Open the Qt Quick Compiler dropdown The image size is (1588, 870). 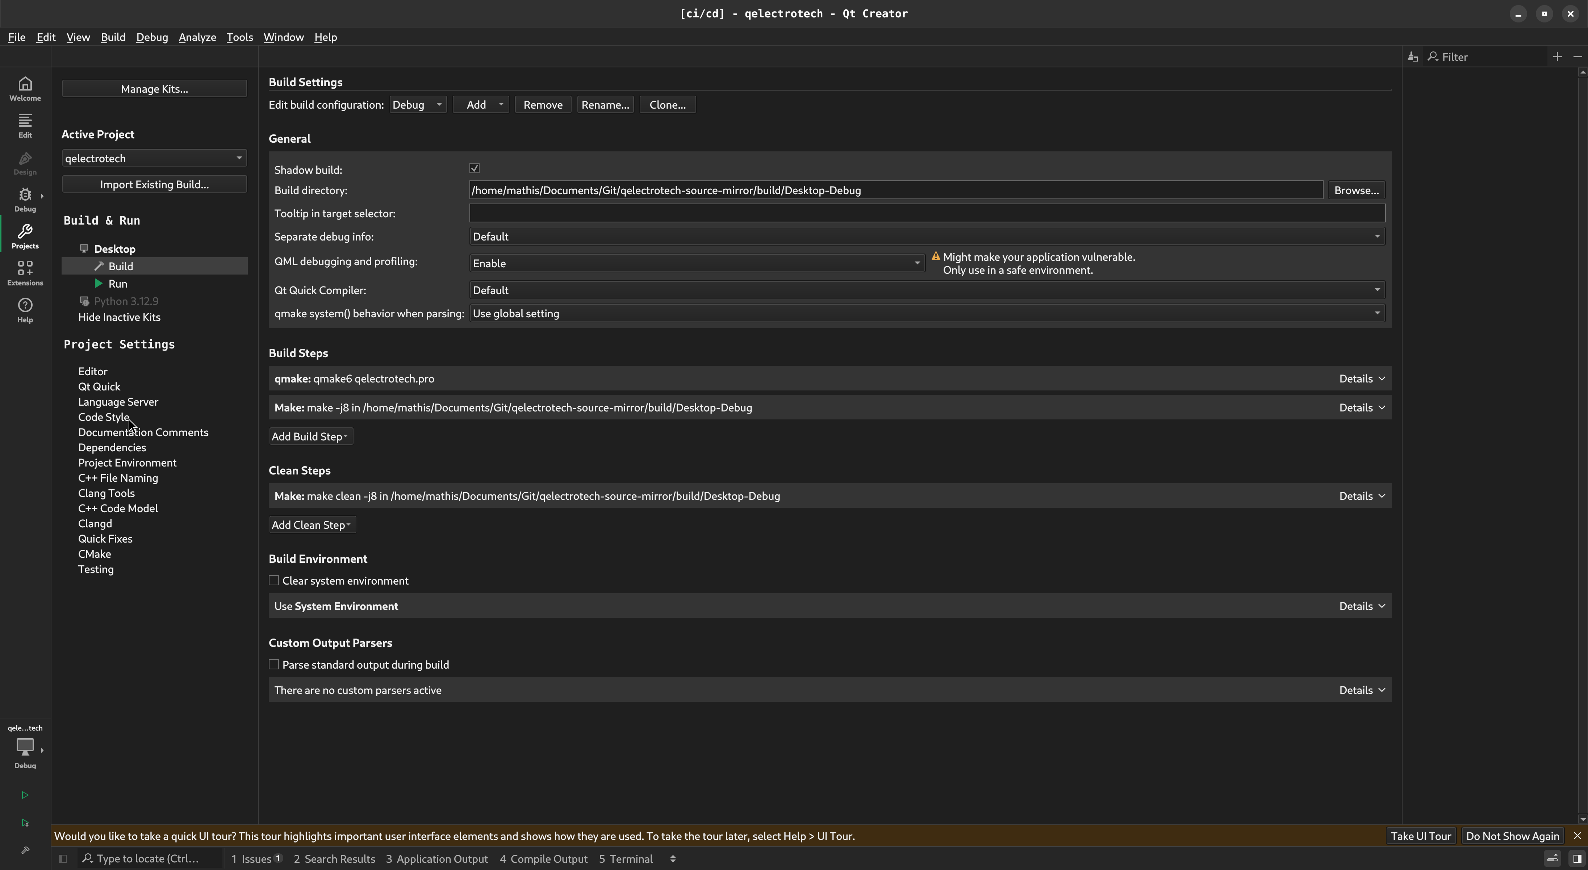pyautogui.click(x=927, y=290)
